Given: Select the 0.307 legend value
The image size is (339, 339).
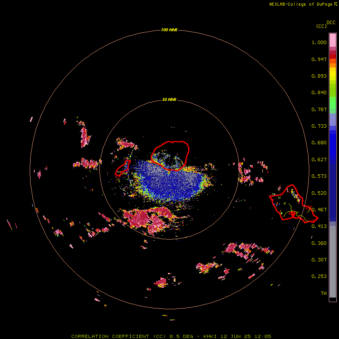Looking at the screenshot, I should [319, 260].
